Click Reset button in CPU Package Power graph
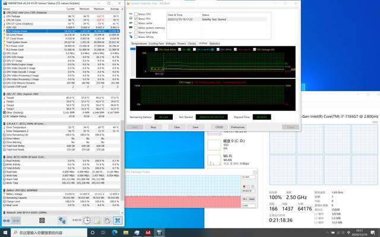 (252, 199)
